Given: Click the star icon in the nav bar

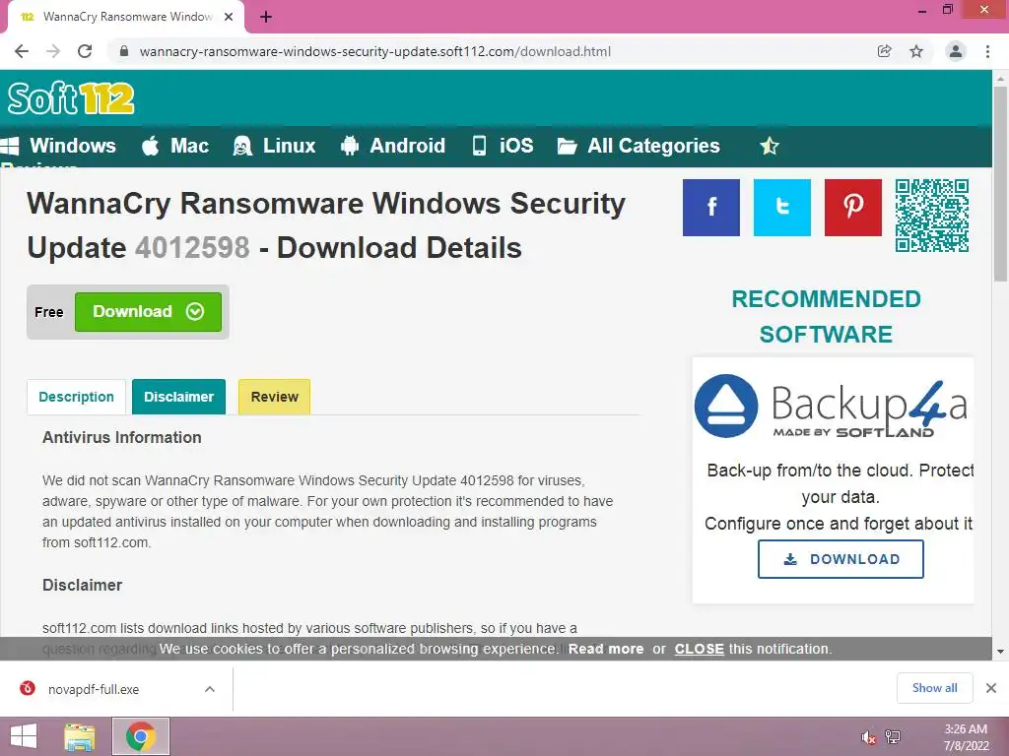Looking at the screenshot, I should pyautogui.click(x=769, y=146).
